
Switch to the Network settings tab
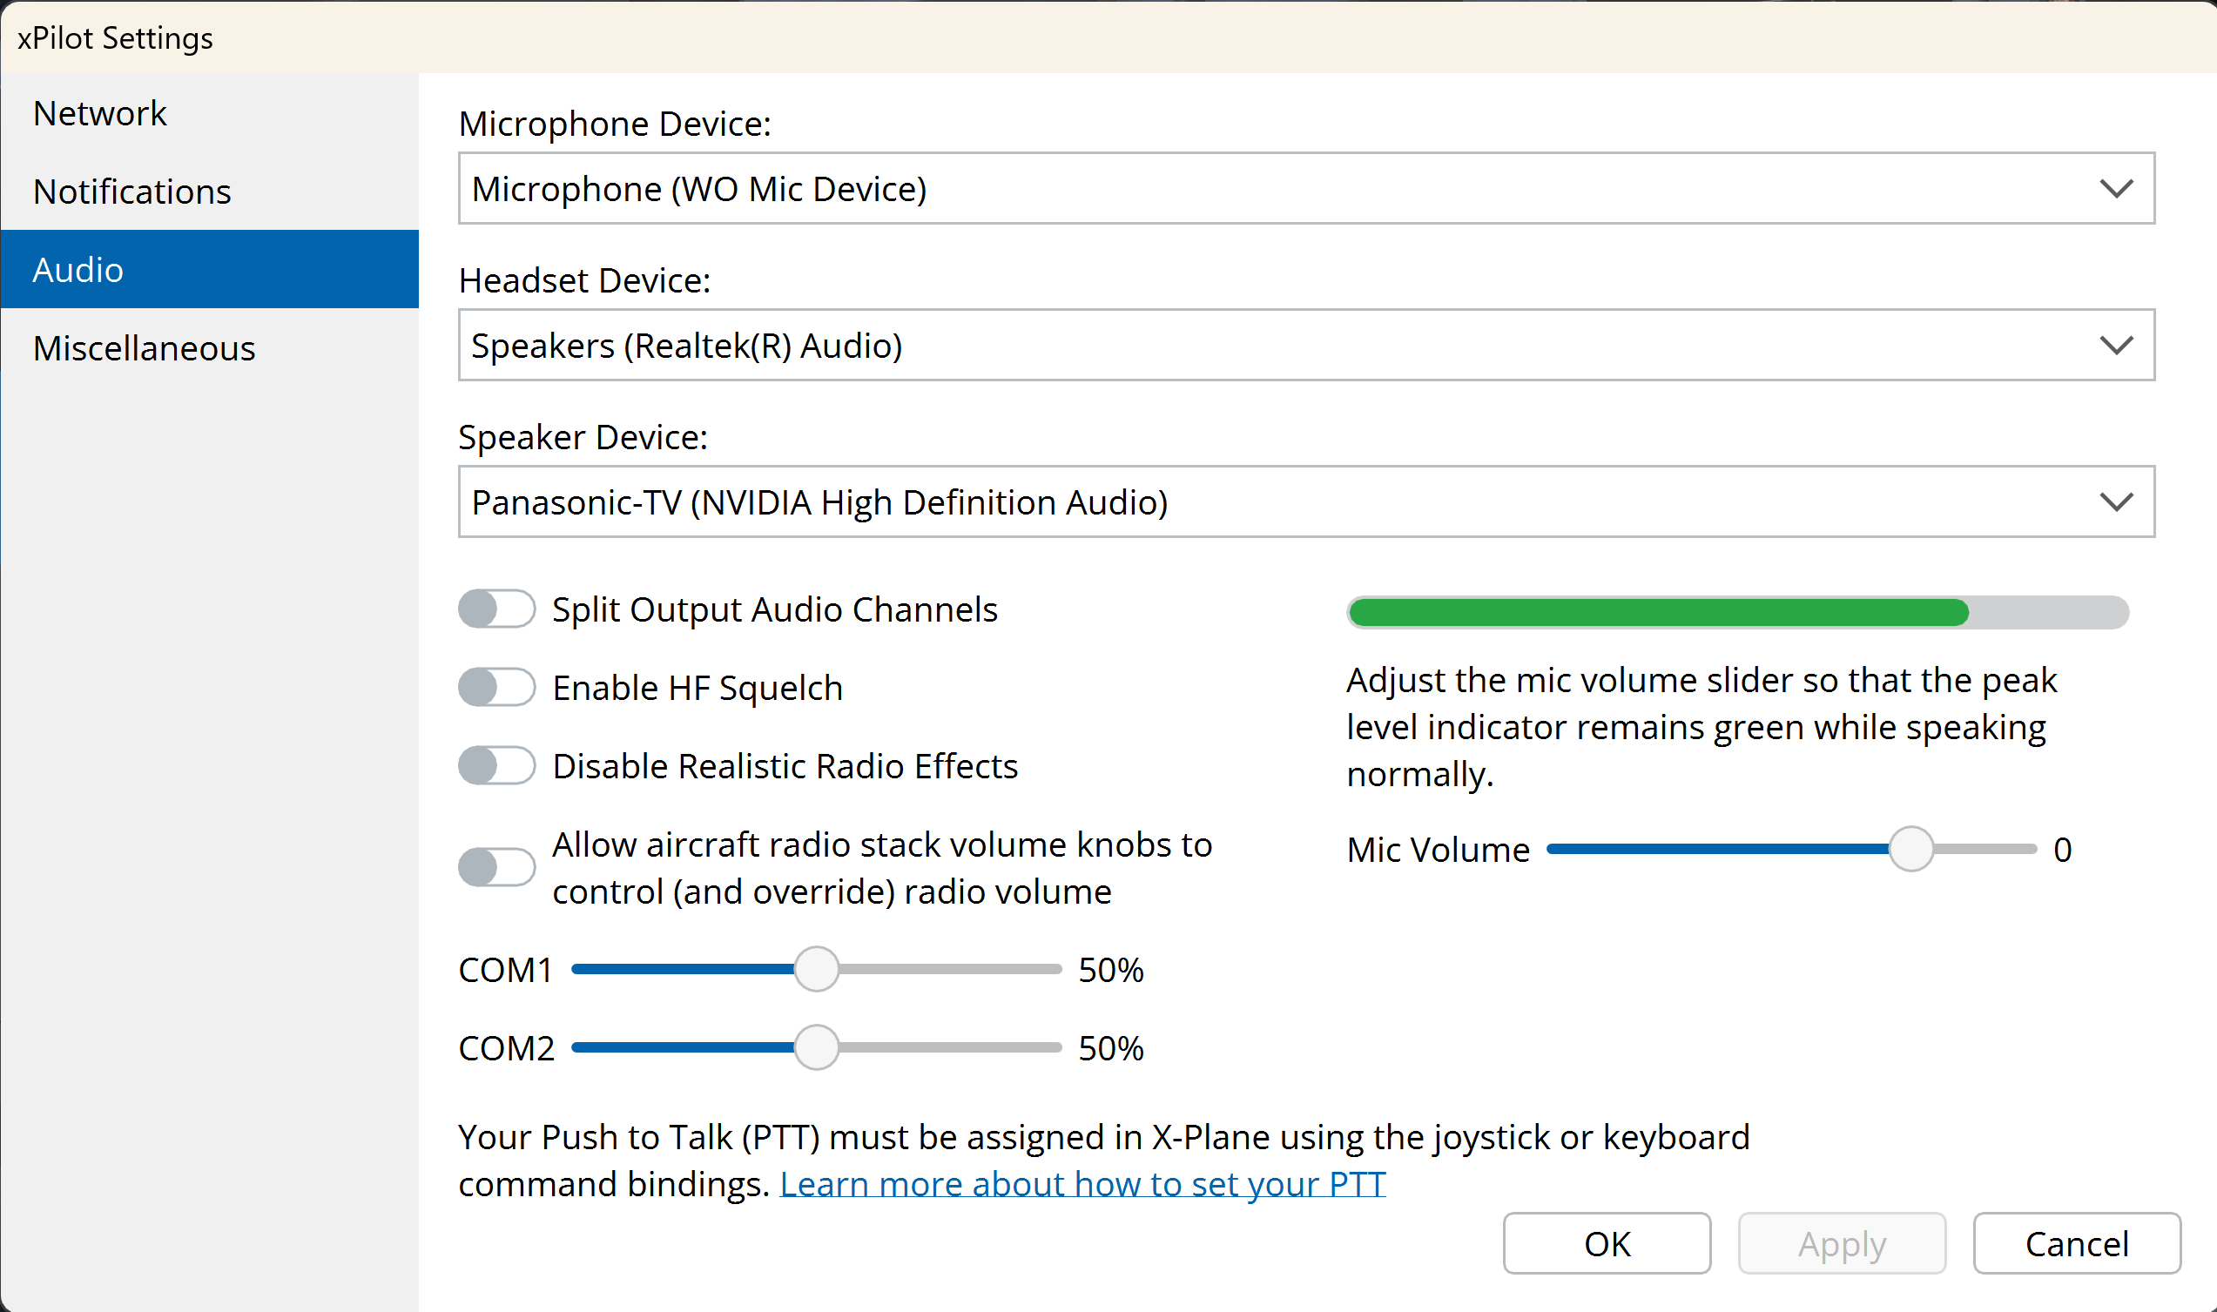pos(99,113)
